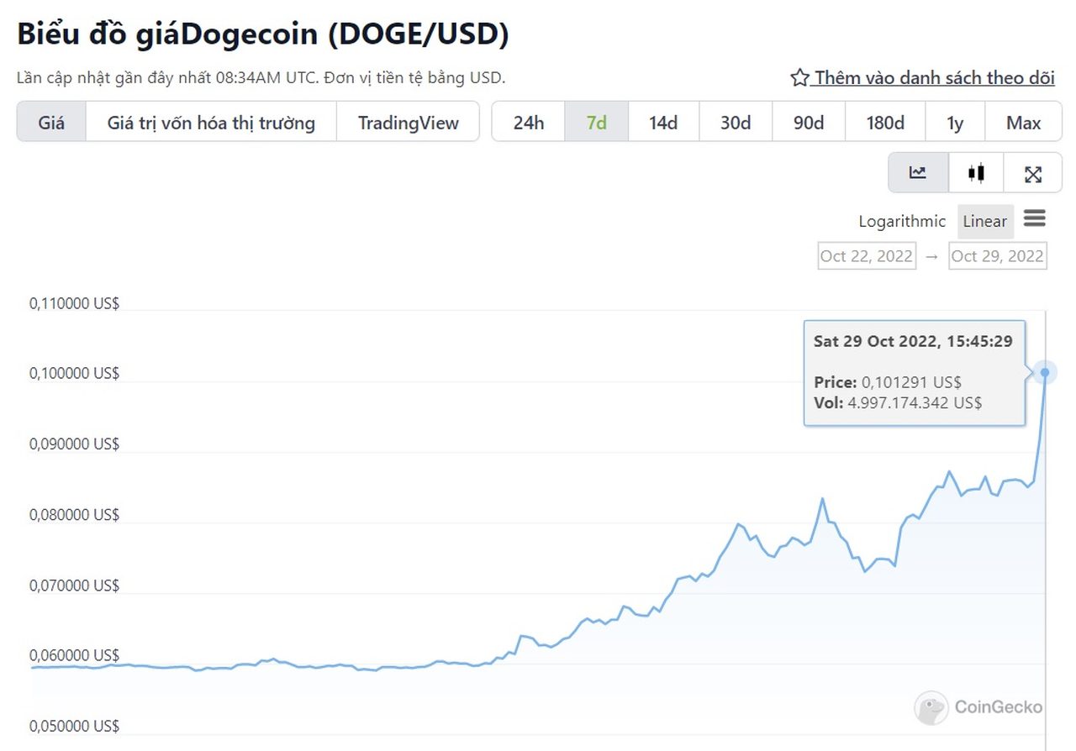Image resolution: width=1076 pixels, height=751 pixels.
Task: Toggle Logarithmic scale
Action: click(x=902, y=222)
